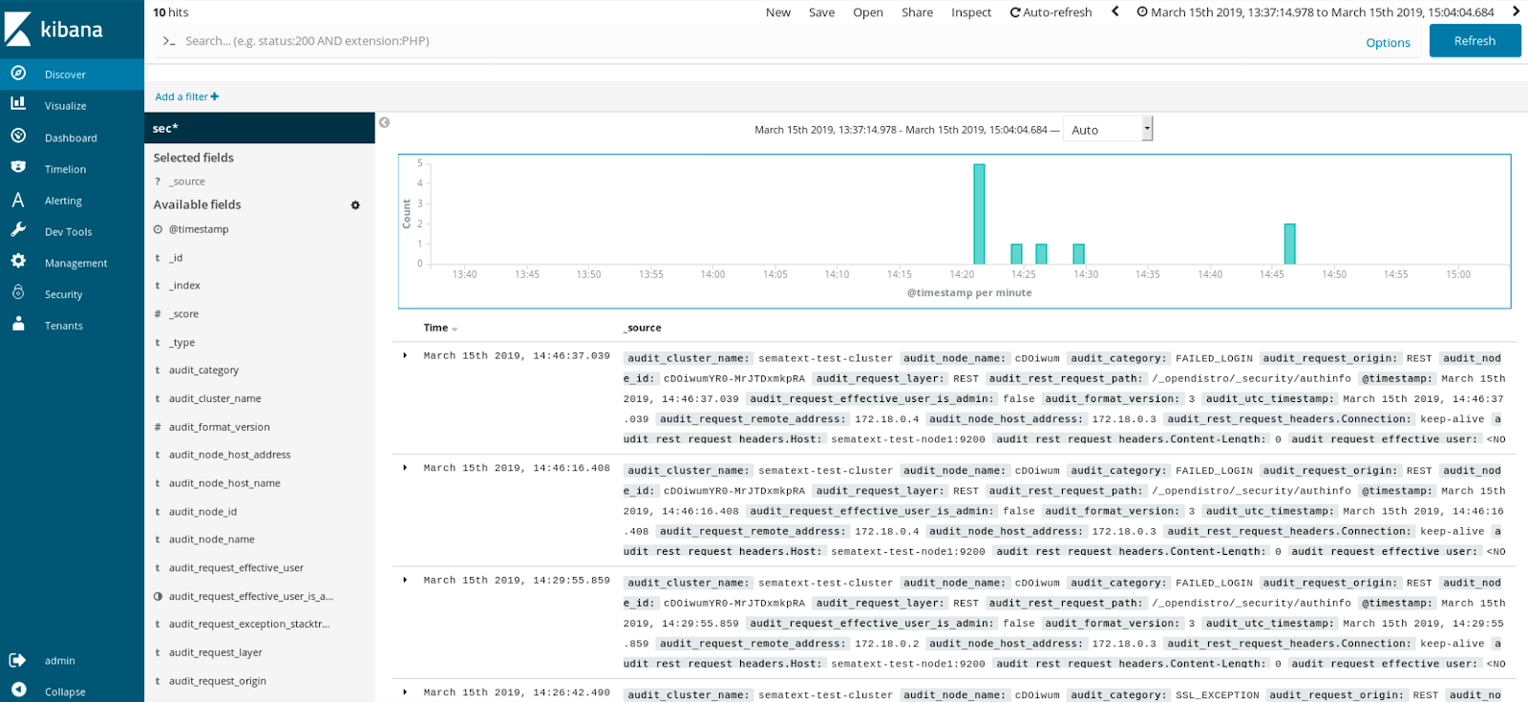Image resolution: width=1528 pixels, height=702 pixels.
Task: Click the # icon beside audit_format_version field
Action: 158,427
